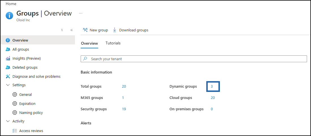
Task: Click the Expiration gear icon
Action: point(14,104)
